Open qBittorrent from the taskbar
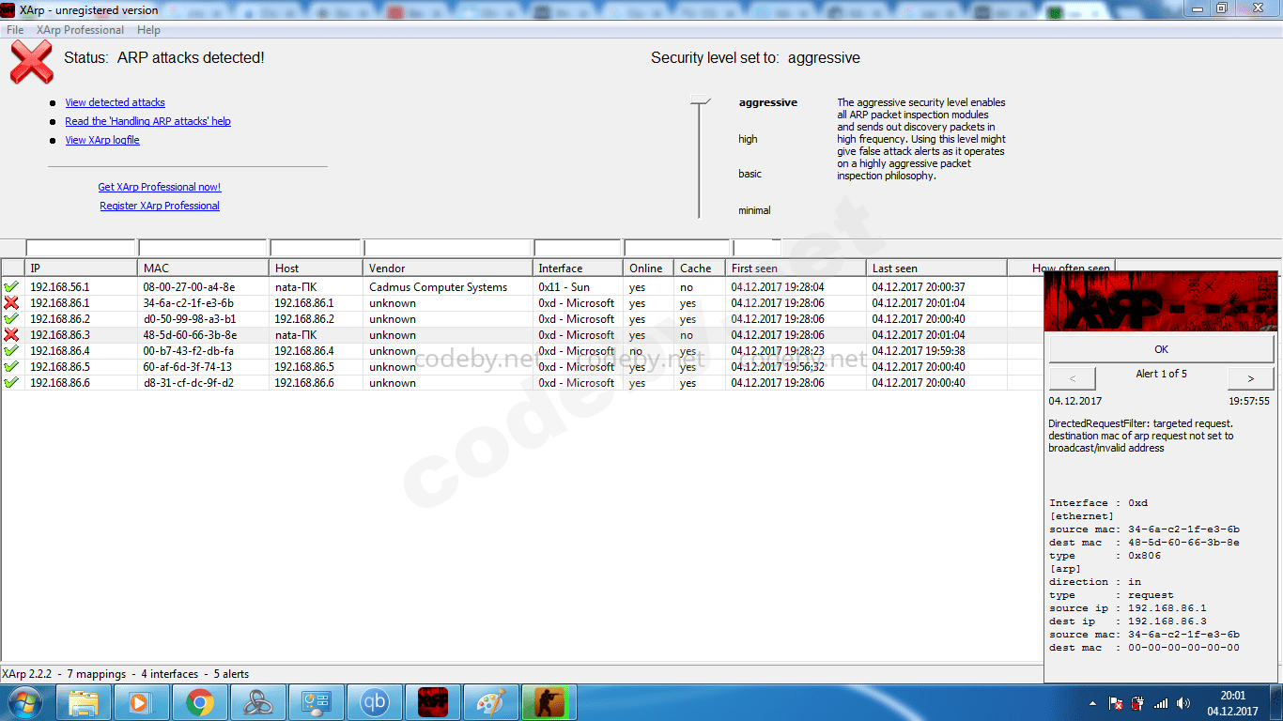This screenshot has height=721, width=1283. pyautogui.click(x=375, y=702)
